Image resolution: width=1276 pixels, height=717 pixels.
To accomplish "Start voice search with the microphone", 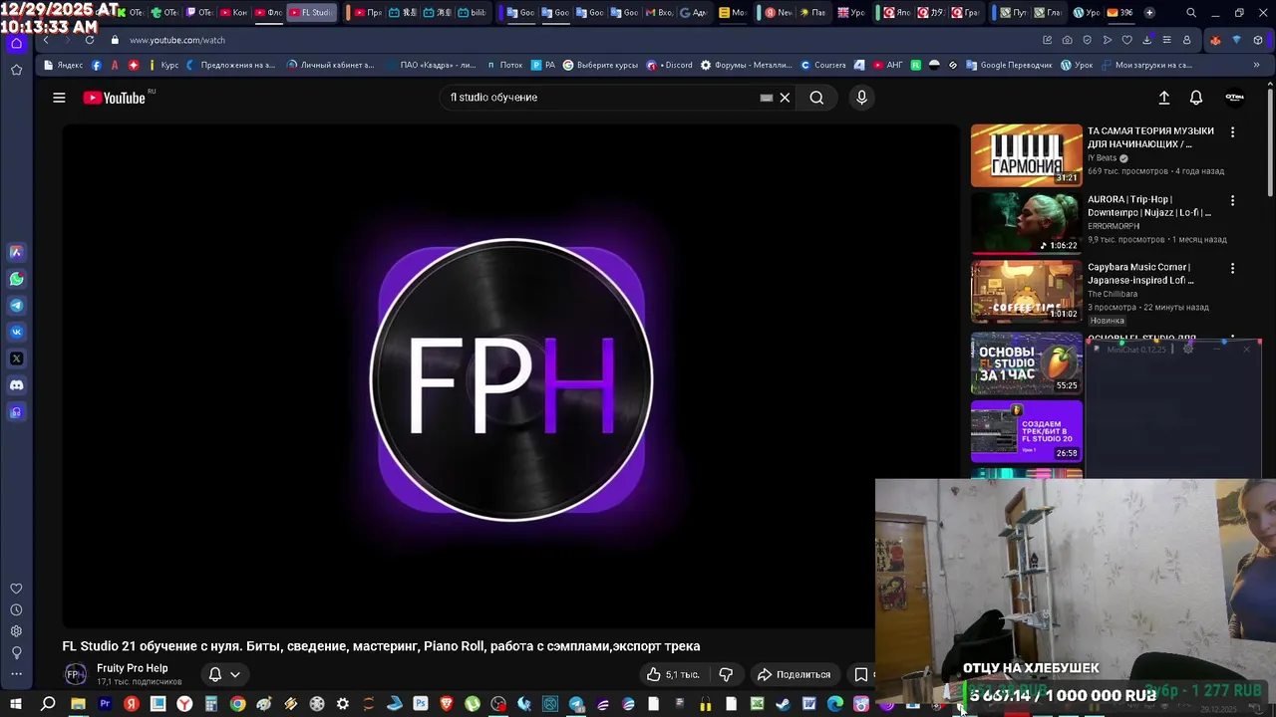I will [862, 98].
